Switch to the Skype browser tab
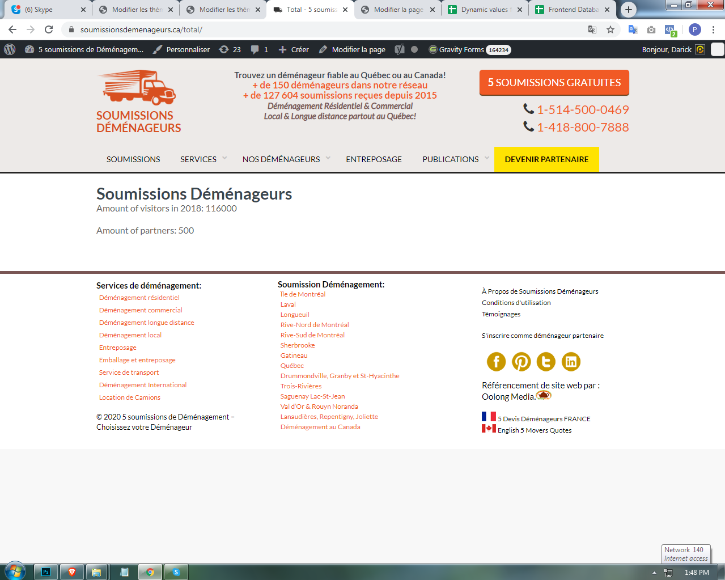Image resolution: width=725 pixels, height=580 pixels. [48, 10]
